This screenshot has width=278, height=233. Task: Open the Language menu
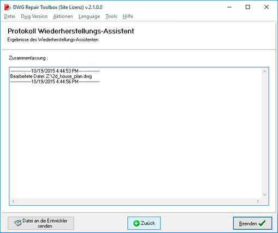pos(89,16)
